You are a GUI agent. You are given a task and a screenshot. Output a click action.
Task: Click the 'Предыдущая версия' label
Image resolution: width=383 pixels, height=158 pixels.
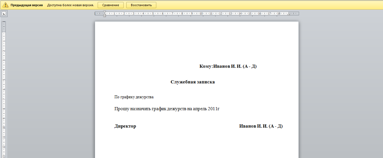tap(27, 5)
